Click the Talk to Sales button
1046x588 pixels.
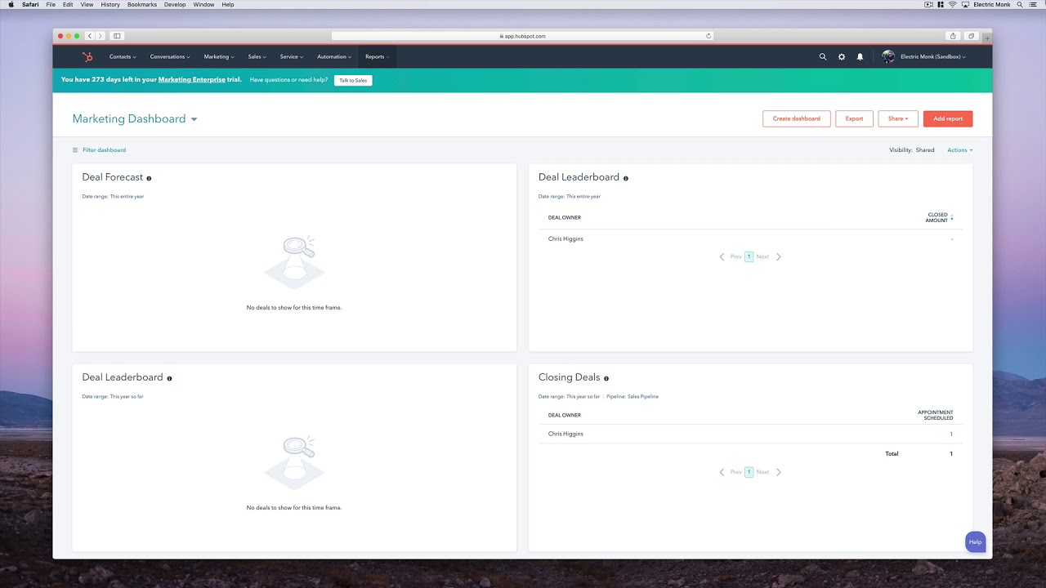[x=353, y=80]
